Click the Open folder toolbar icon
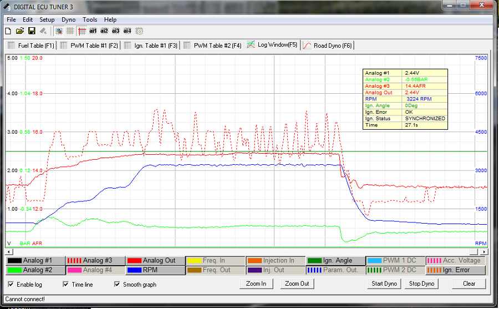499x309 pixels. point(19,31)
